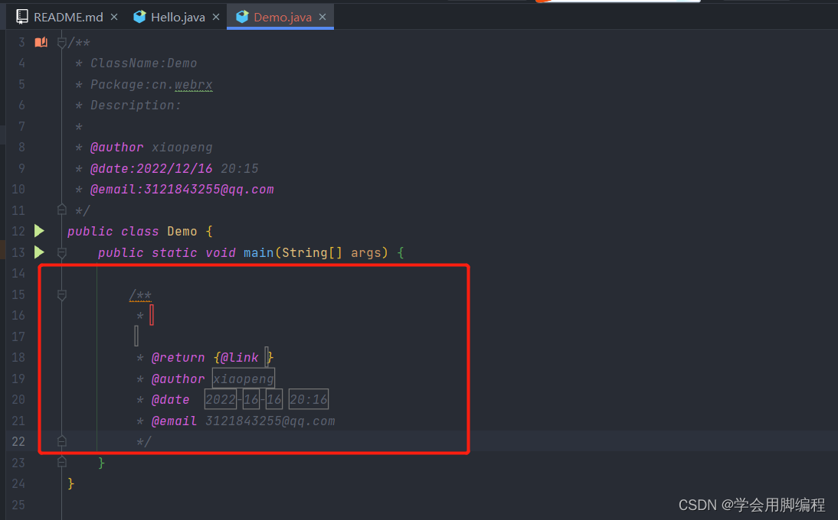Click the '@email' tag on line 21
Screen dimensions: 838x520
[174, 421]
